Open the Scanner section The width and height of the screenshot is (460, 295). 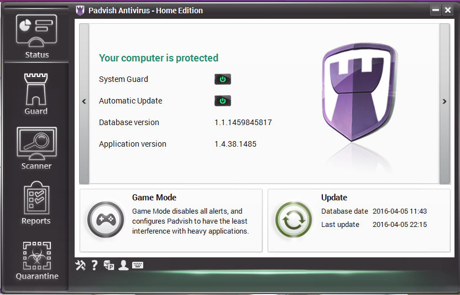click(x=36, y=144)
